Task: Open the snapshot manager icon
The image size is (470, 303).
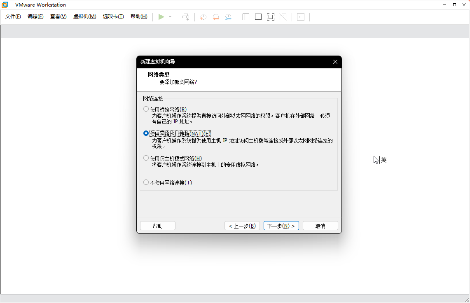Action: (228, 17)
